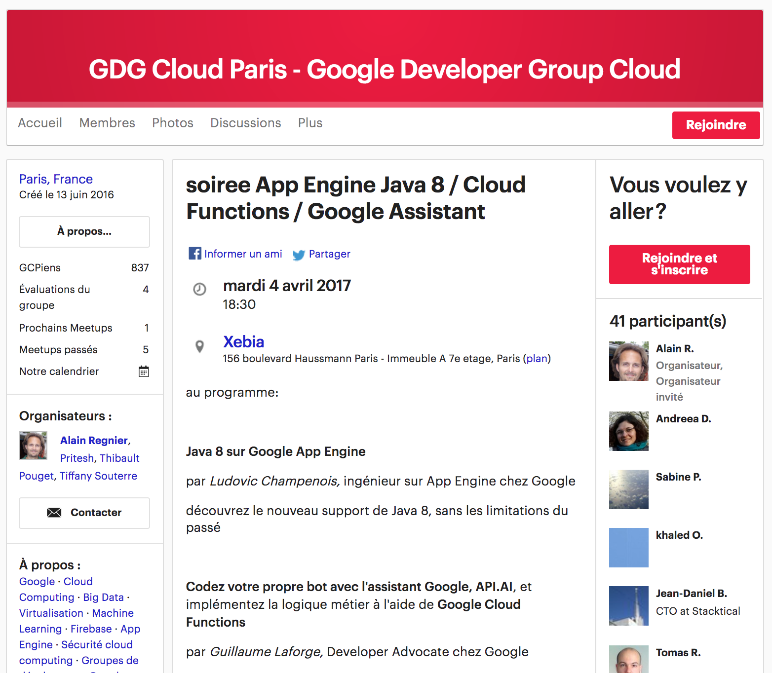Click Tomas R. participant avatar
This screenshot has width=772, height=673.
629,659
